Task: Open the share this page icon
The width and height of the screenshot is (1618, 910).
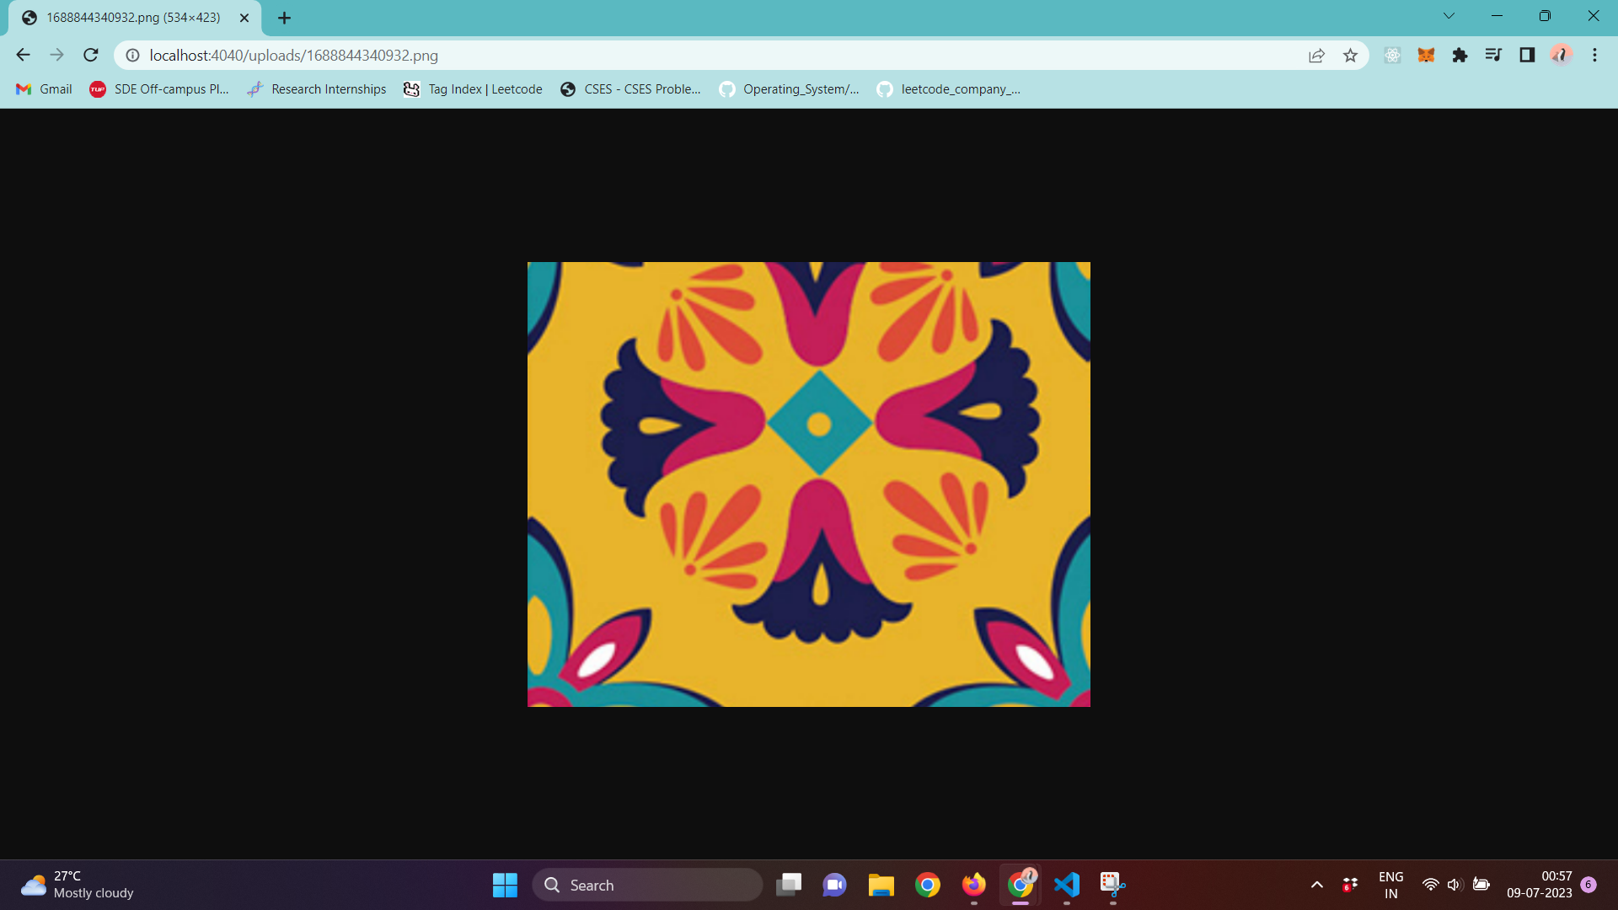Action: (x=1316, y=56)
